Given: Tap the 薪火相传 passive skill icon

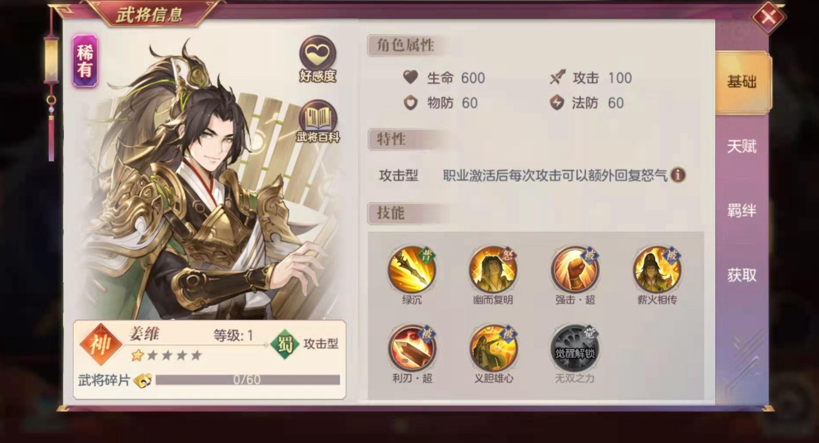Looking at the screenshot, I should (x=657, y=269).
